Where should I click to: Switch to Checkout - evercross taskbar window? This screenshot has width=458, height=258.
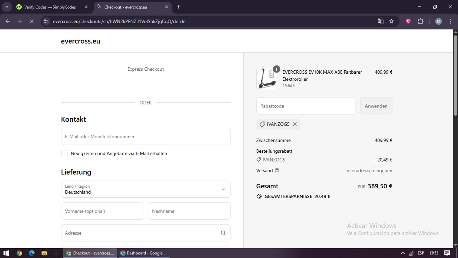pos(90,253)
